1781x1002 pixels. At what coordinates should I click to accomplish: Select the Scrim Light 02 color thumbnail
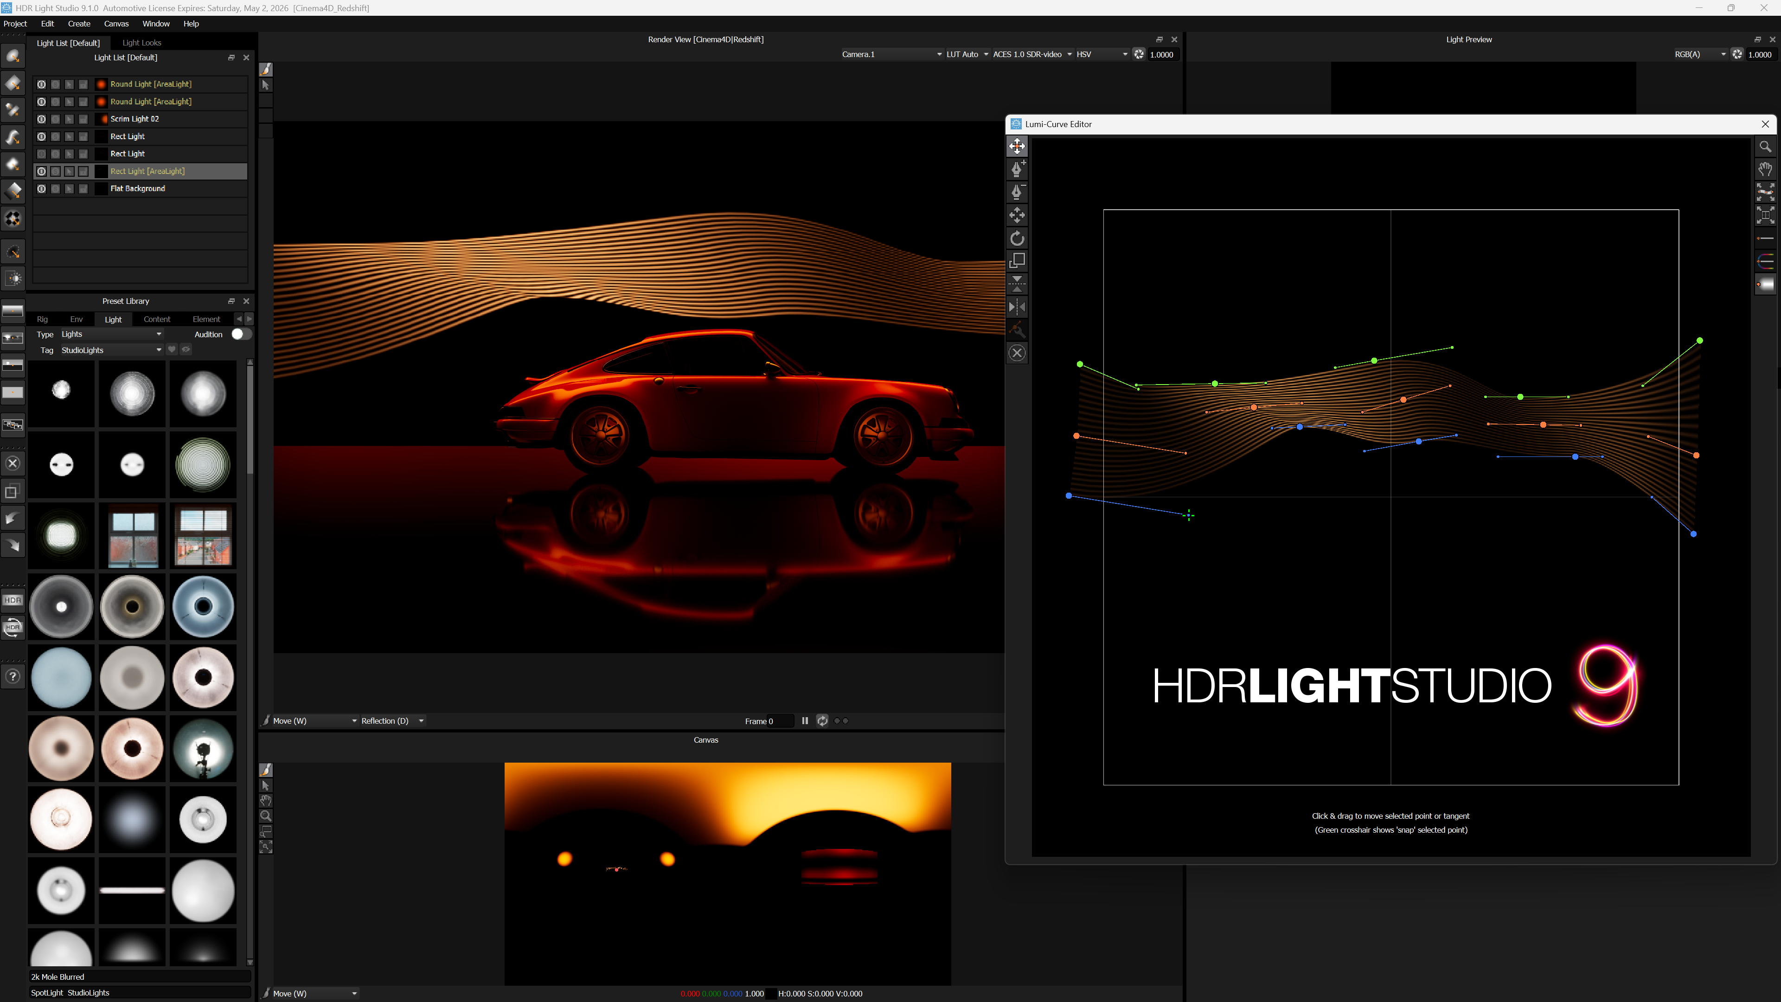click(102, 119)
